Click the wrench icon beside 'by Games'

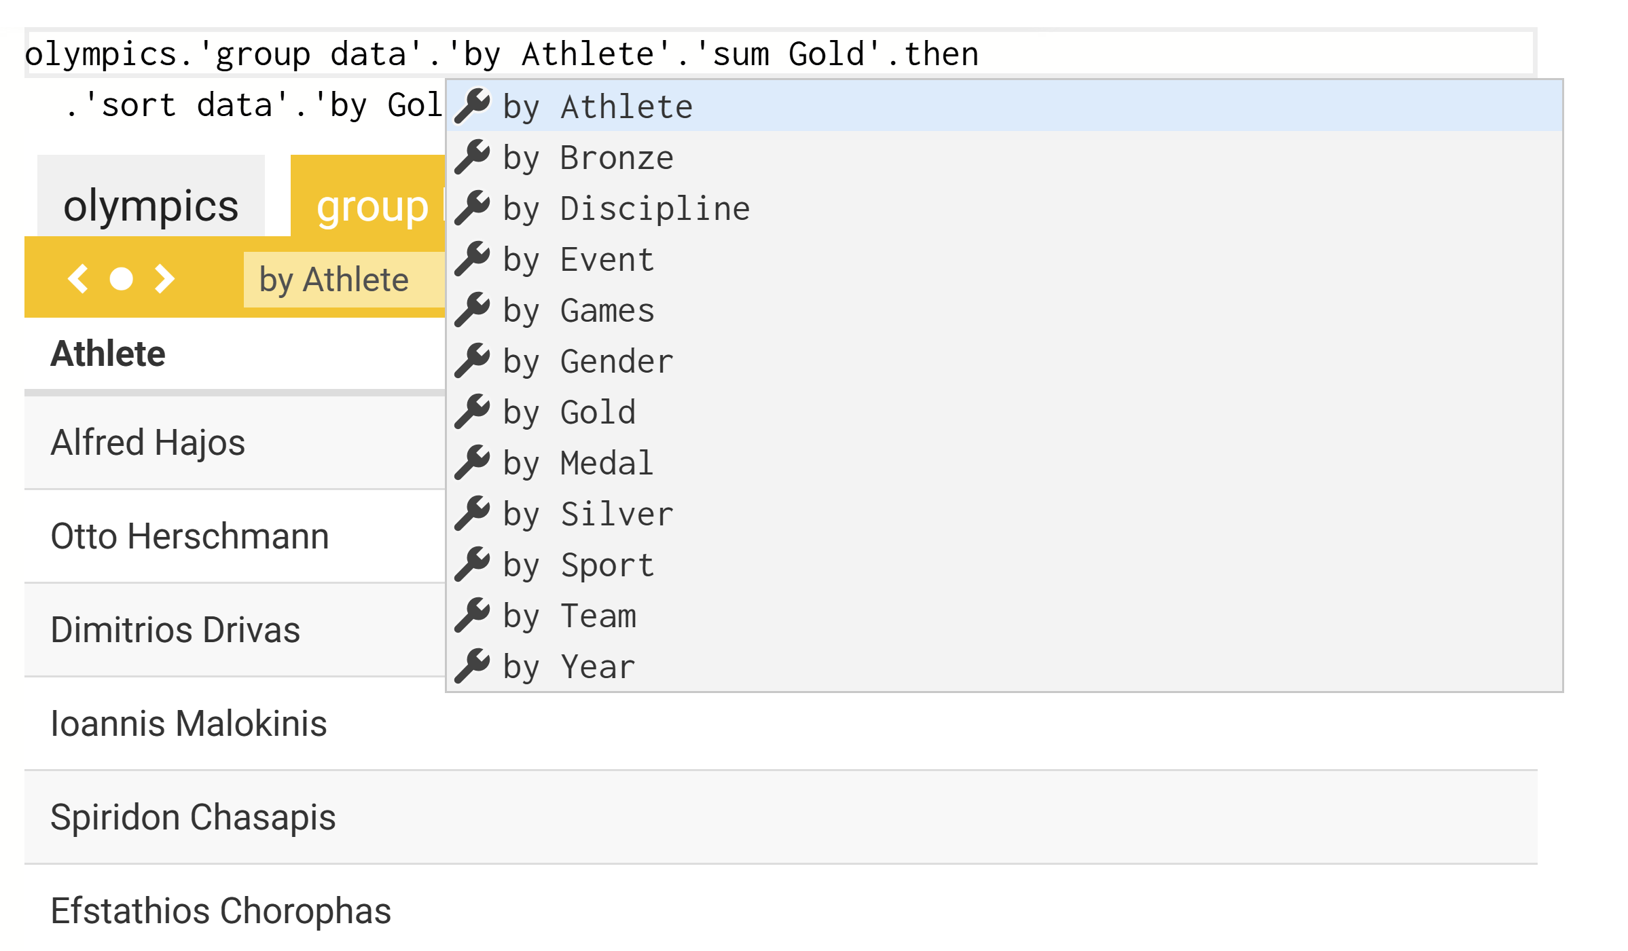point(472,310)
